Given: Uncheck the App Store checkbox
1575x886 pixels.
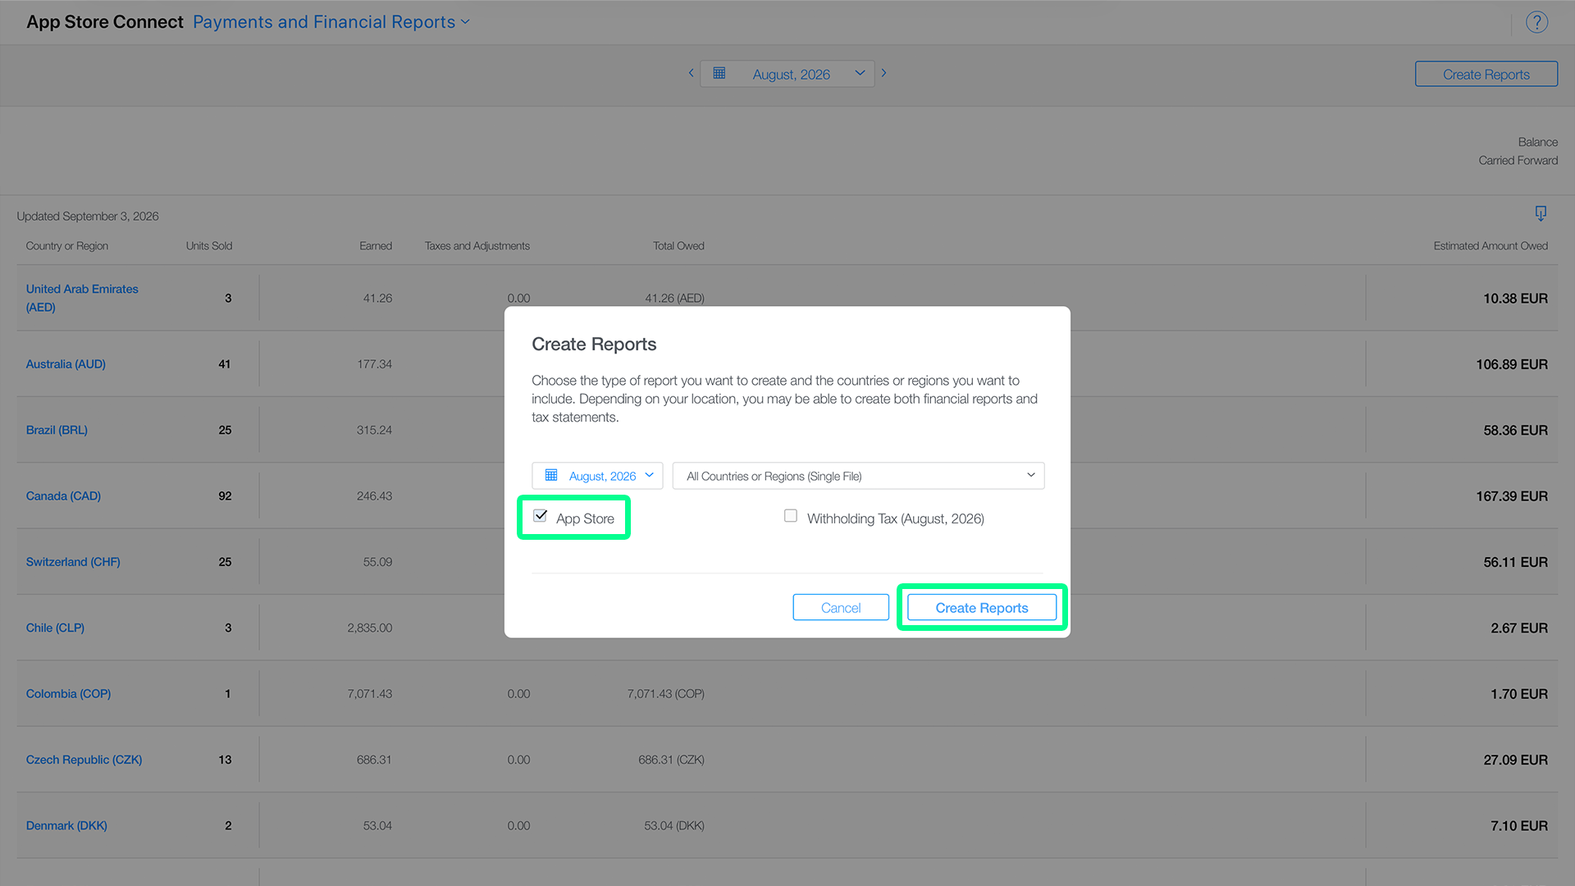Looking at the screenshot, I should (540, 516).
